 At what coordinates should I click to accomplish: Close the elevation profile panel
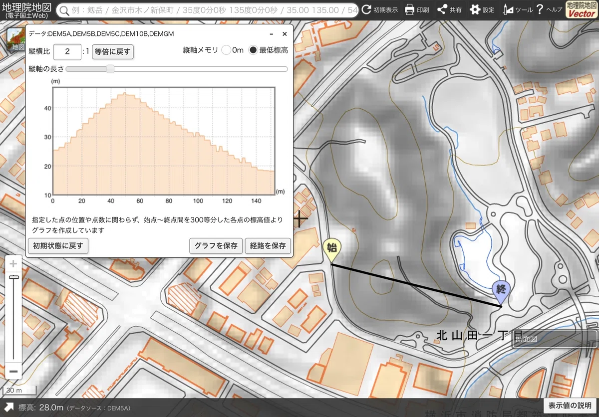[285, 34]
